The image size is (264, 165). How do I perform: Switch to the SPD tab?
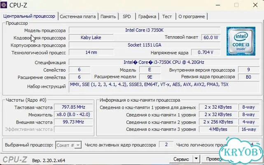point(126,16)
